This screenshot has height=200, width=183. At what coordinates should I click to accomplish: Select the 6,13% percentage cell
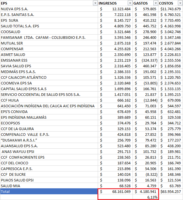click(x=146, y=197)
